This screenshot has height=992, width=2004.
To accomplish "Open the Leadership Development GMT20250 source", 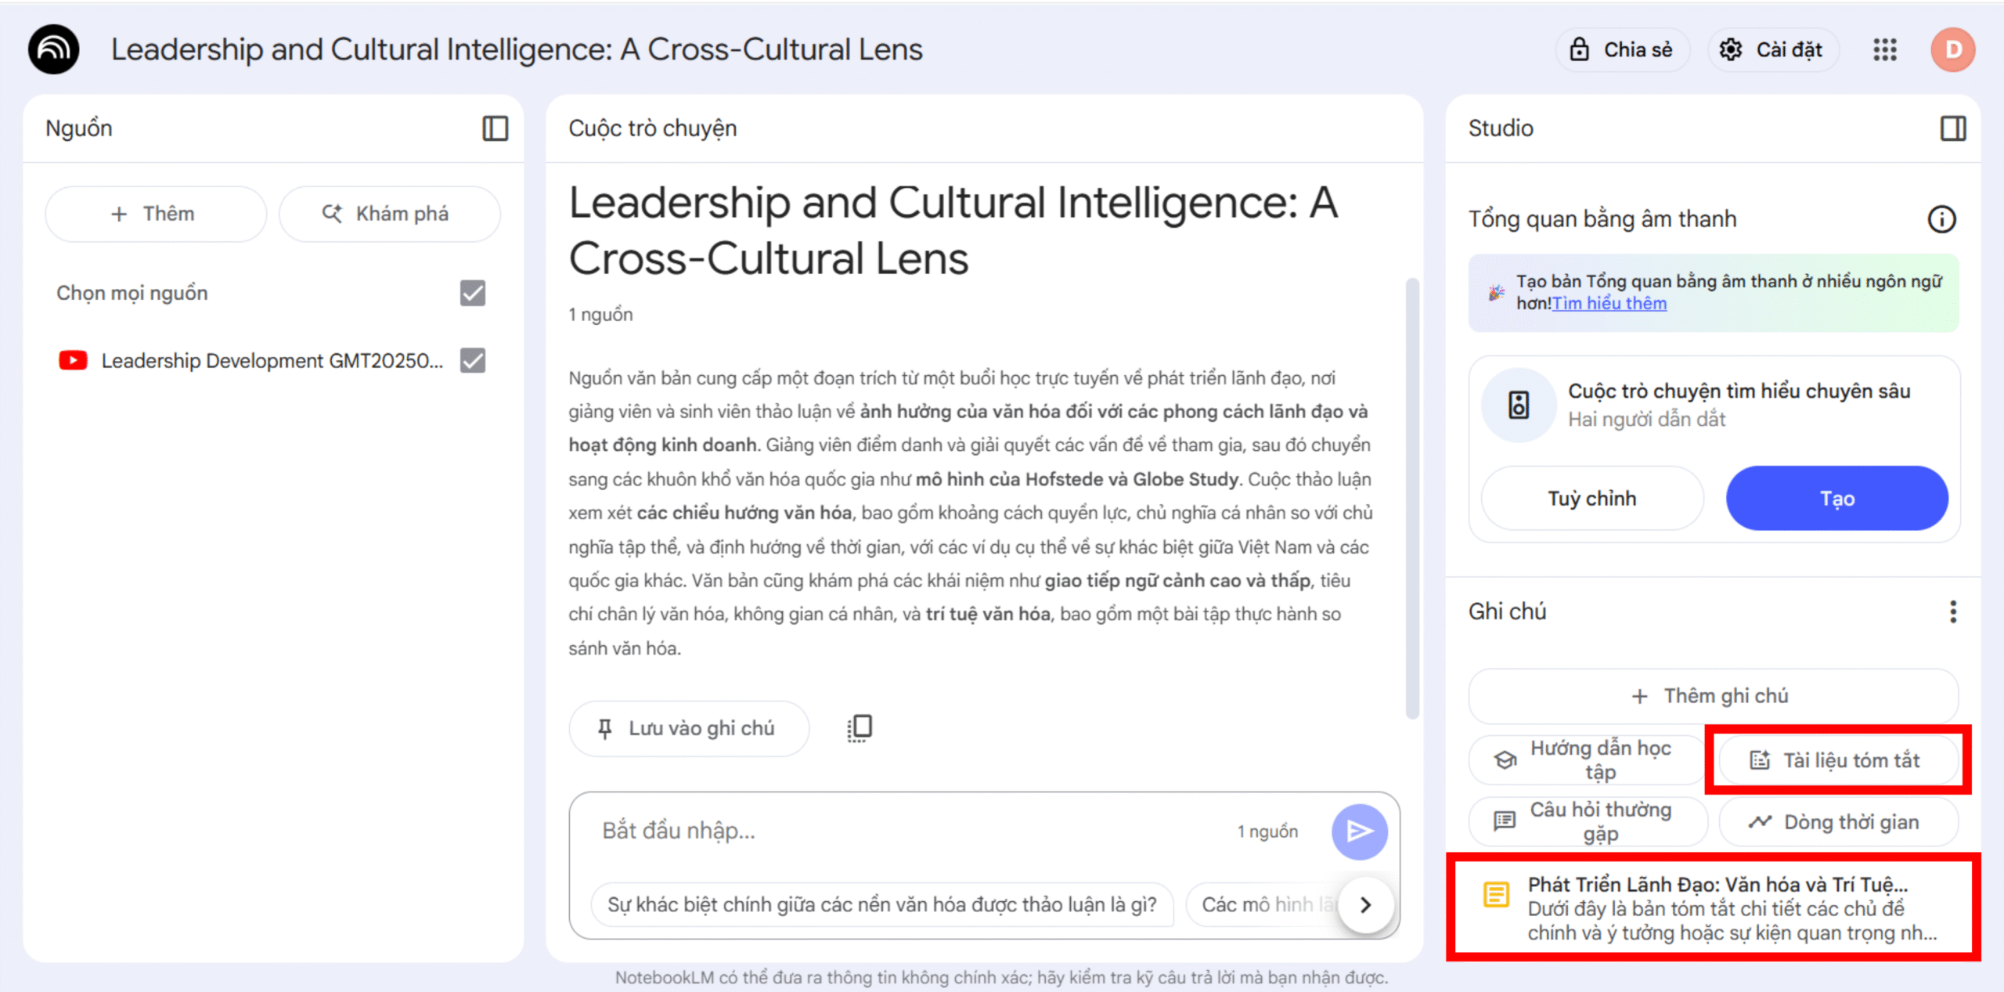I will click(x=272, y=360).
